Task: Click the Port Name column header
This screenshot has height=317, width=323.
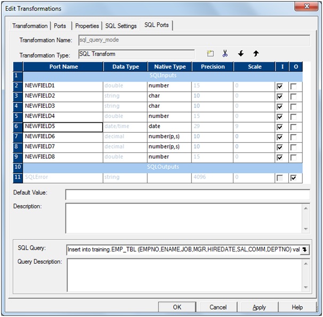Action: click(x=63, y=67)
